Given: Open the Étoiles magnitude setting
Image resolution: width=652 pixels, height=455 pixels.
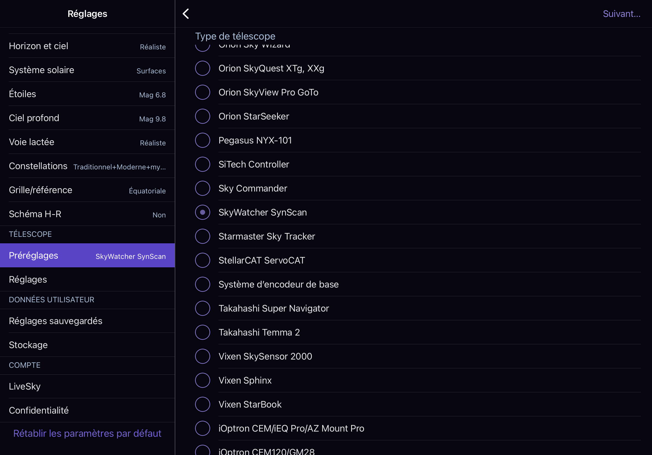Looking at the screenshot, I should (87, 94).
